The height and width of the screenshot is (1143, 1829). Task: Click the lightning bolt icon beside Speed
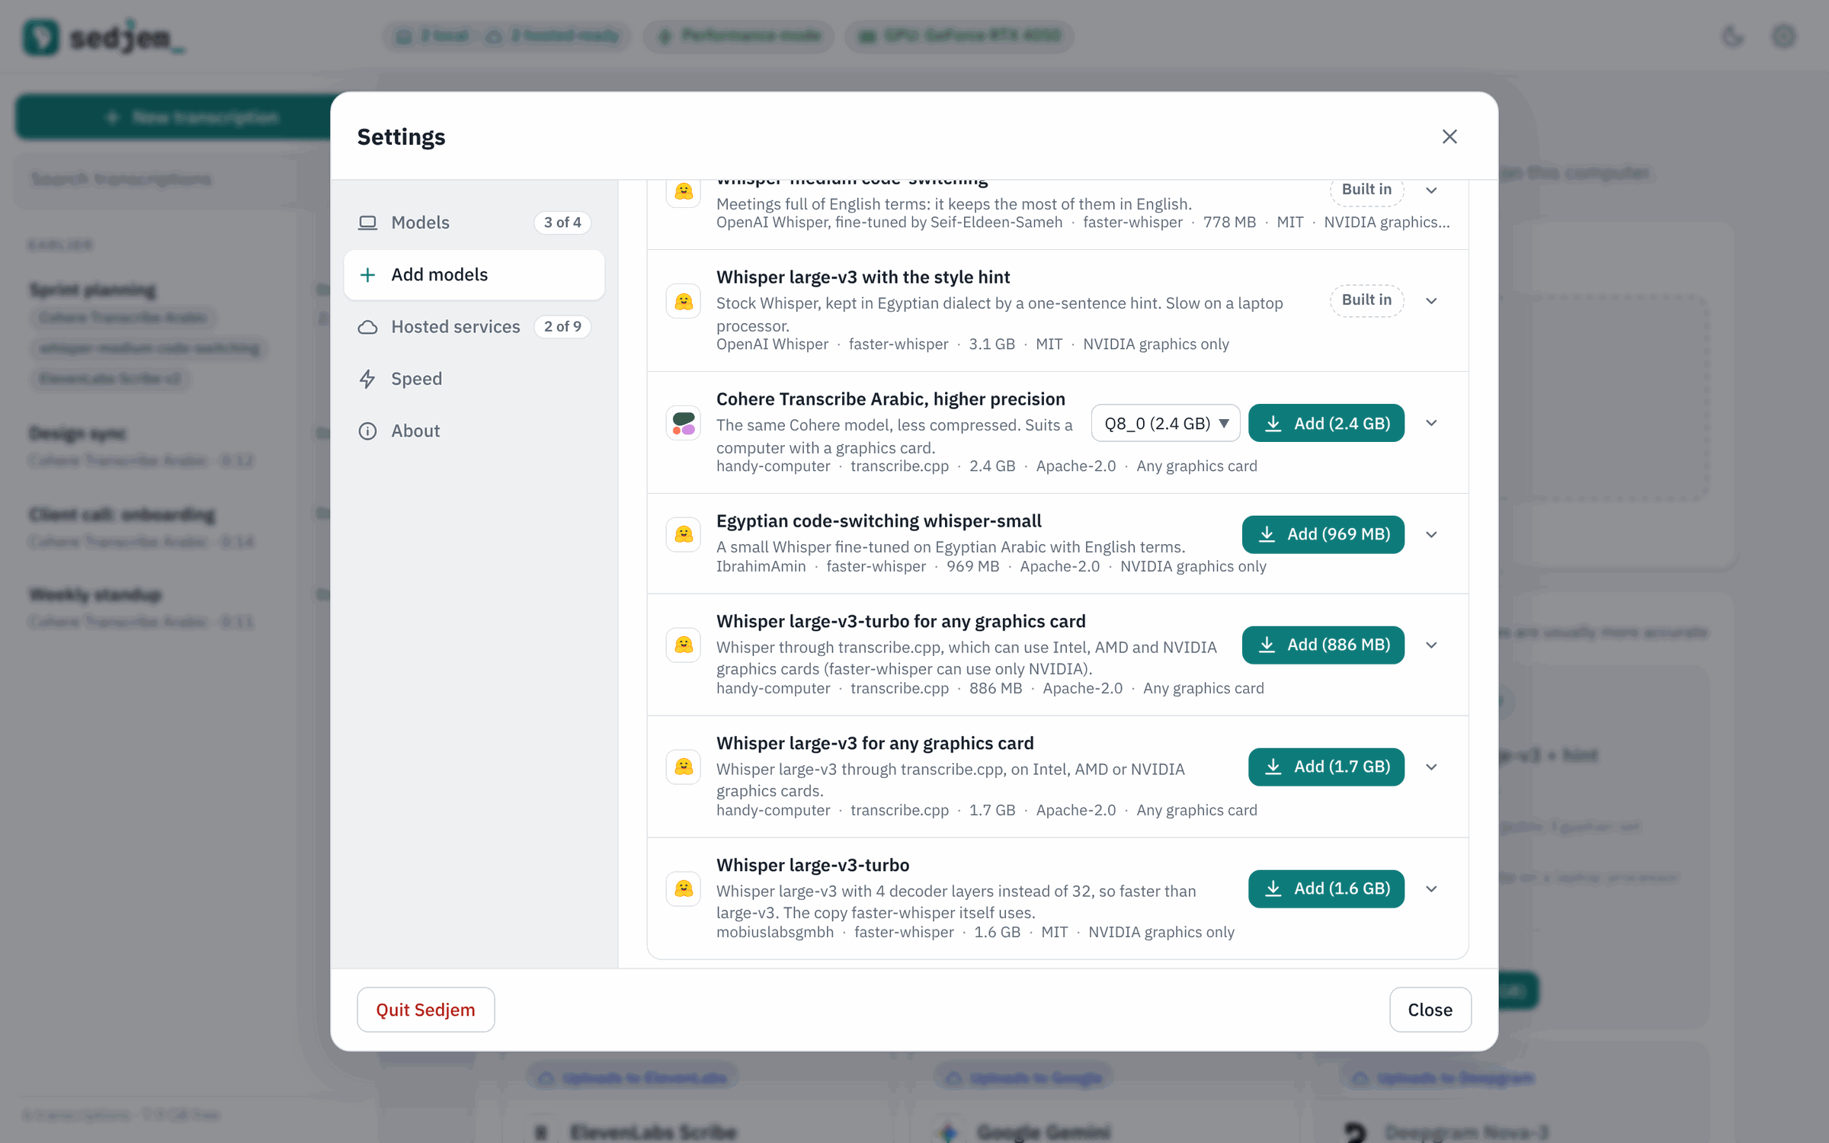(367, 379)
